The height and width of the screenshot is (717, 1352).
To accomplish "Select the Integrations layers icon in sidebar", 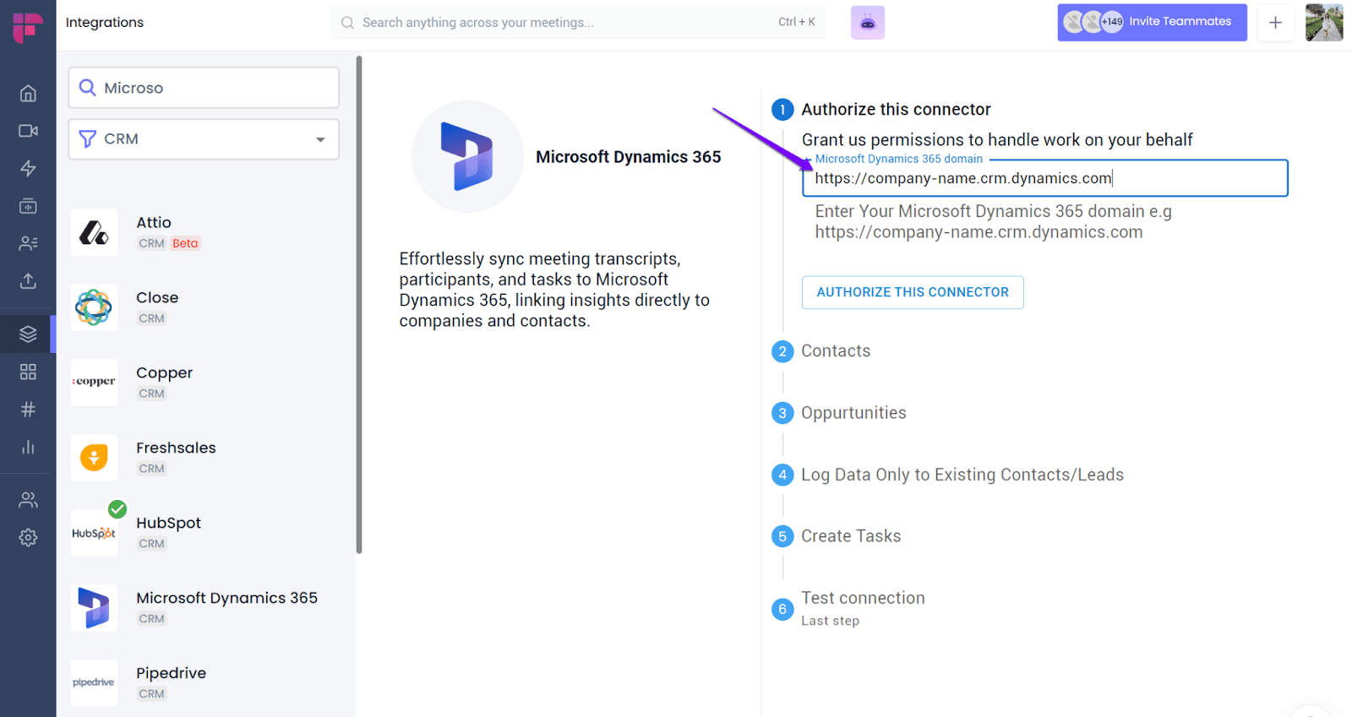I will pos(28,334).
